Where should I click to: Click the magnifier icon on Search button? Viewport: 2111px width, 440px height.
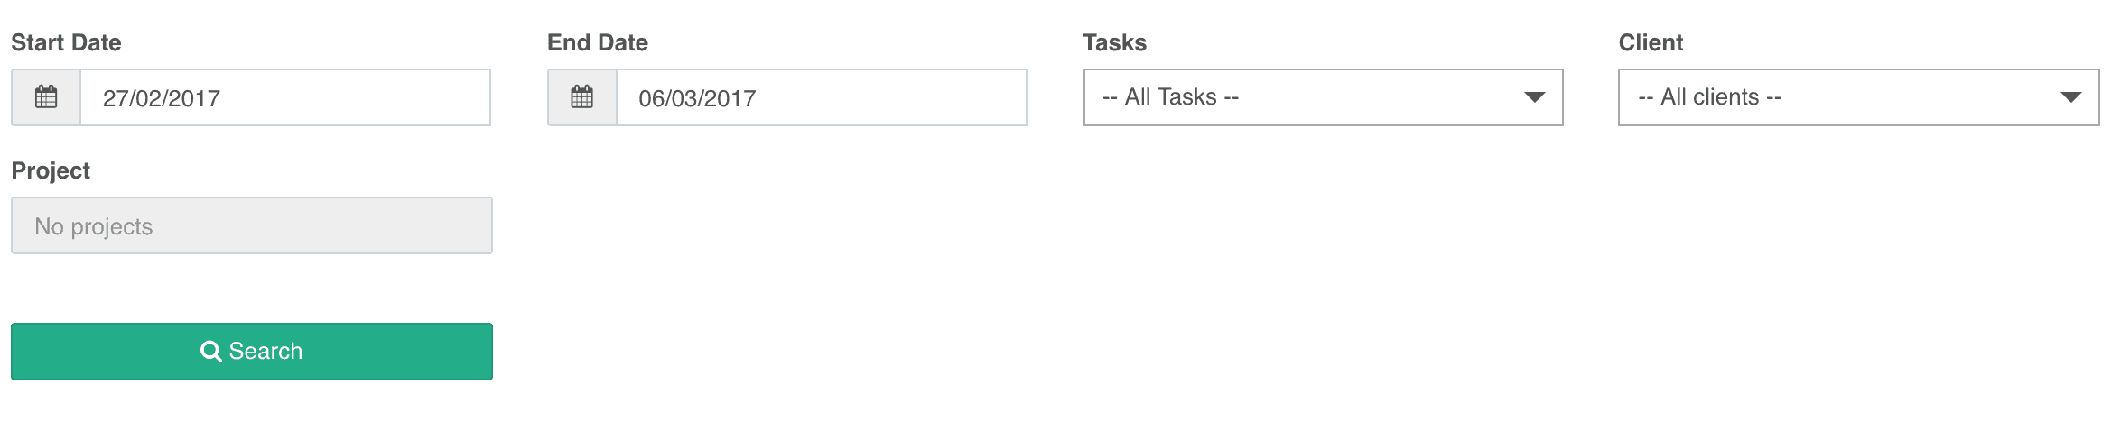[x=211, y=351]
